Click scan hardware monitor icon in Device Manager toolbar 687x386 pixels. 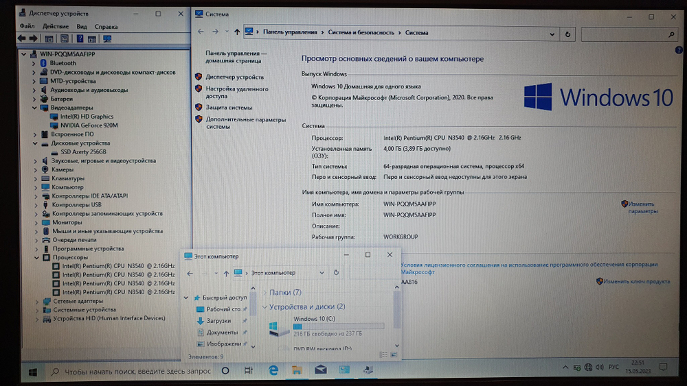point(107,39)
